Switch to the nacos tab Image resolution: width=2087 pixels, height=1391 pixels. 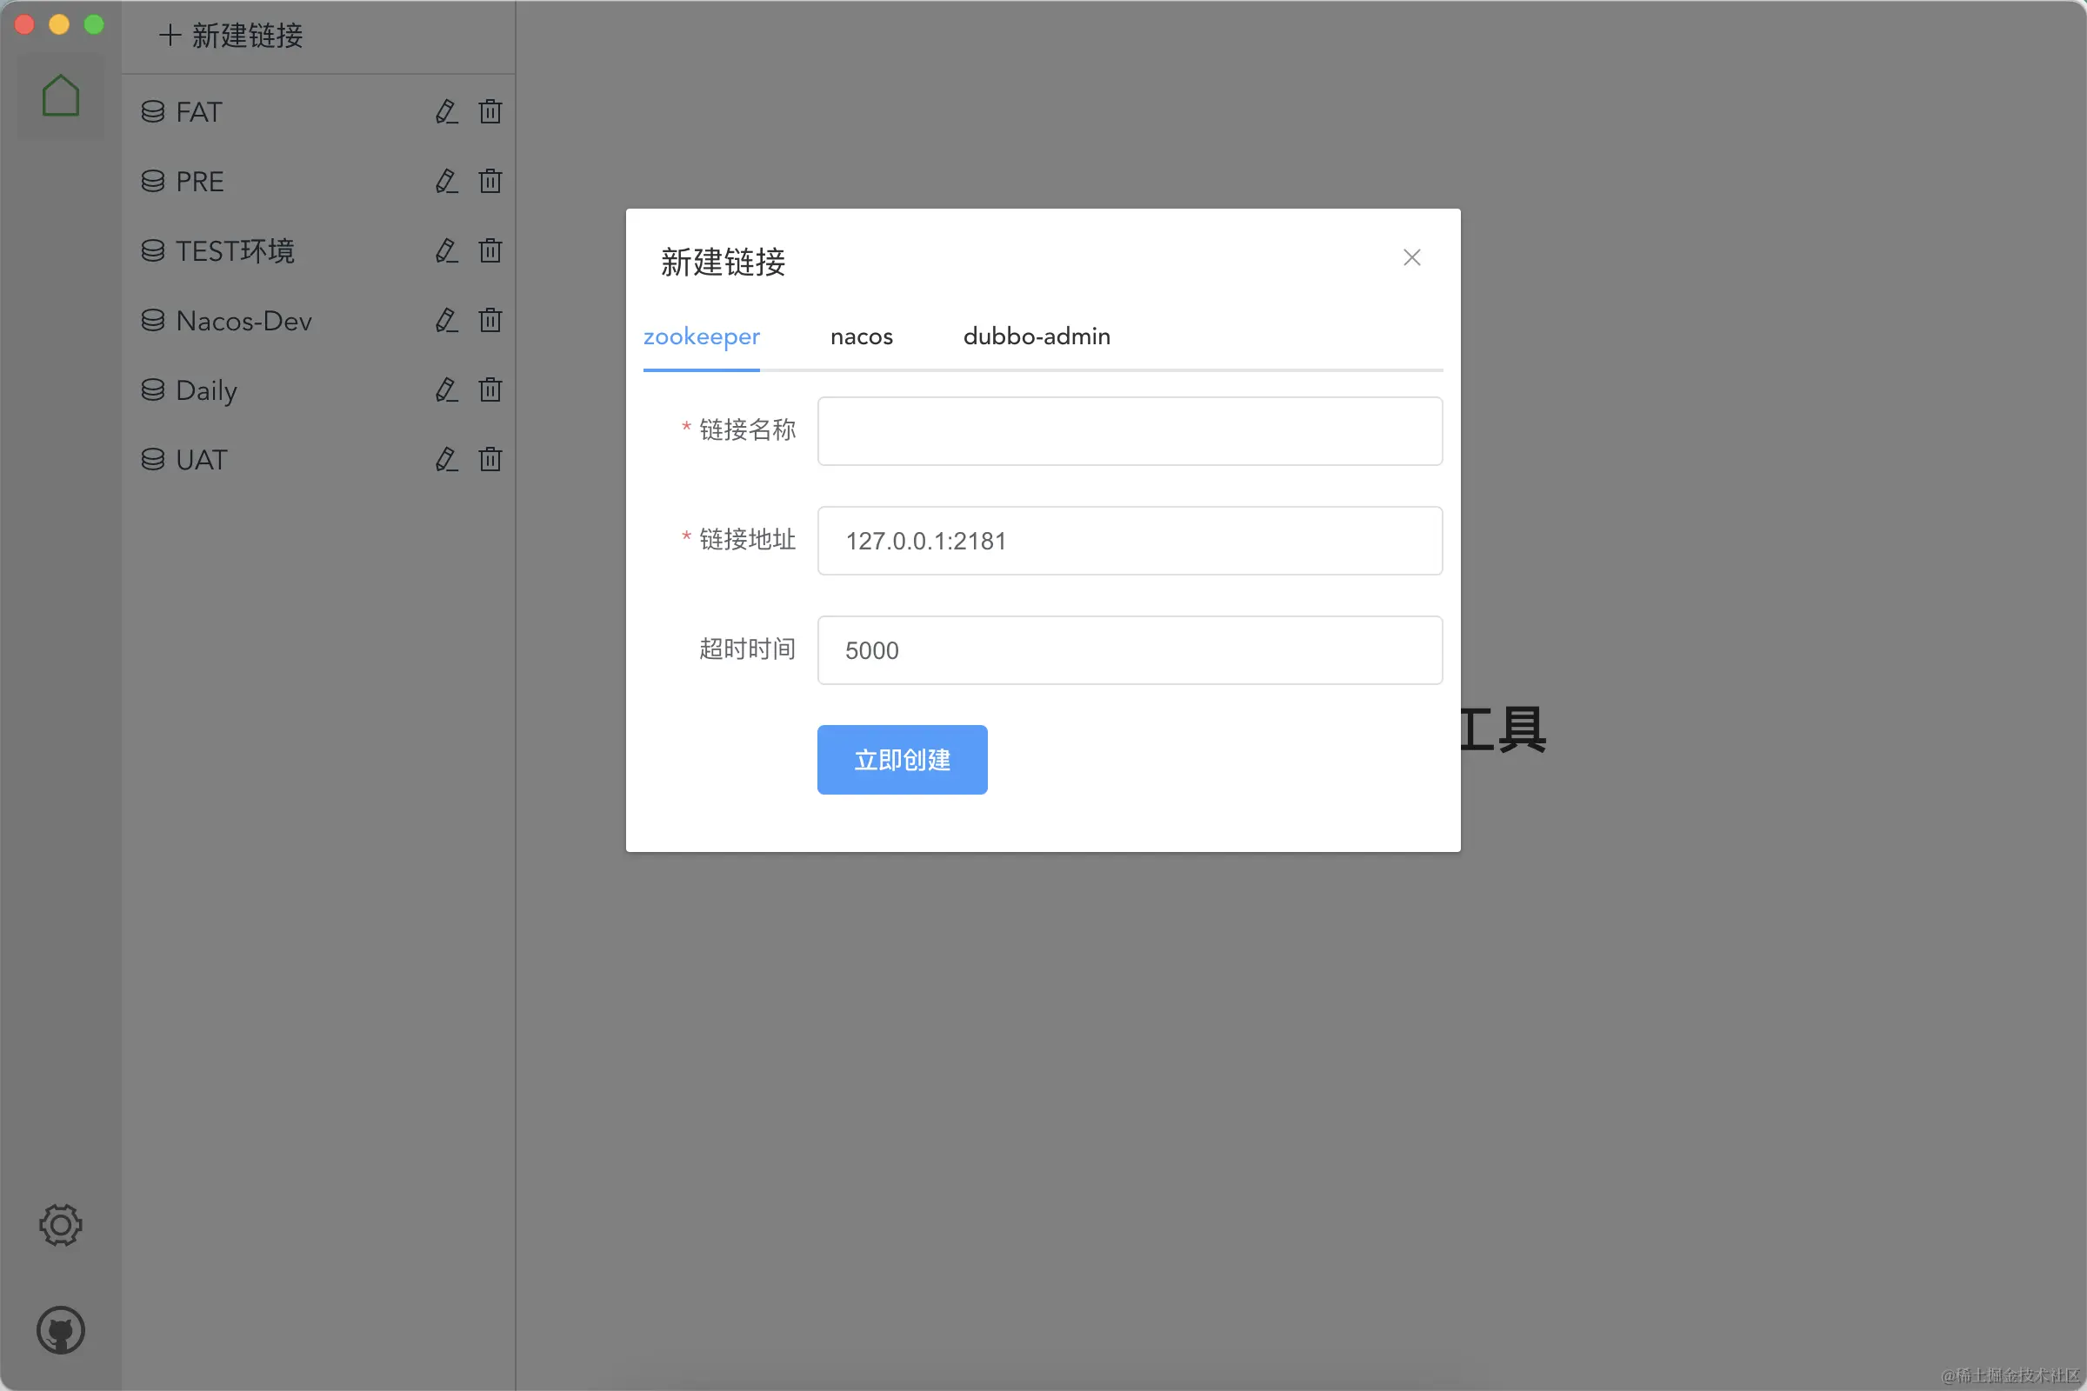tap(861, 337)
